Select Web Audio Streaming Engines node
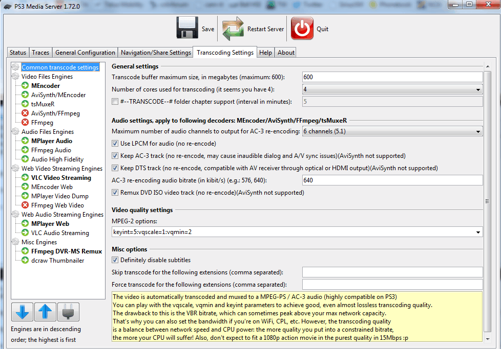Viewport: 501px width, 349px height. click(62, 215)
